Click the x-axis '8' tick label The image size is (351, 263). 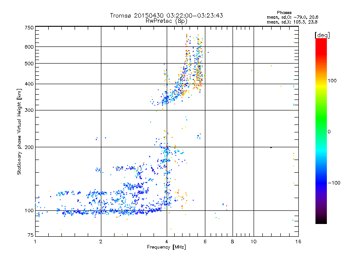coord(233,242)
